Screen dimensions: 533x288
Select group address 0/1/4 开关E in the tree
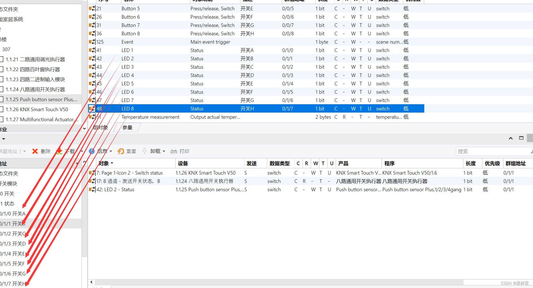[13, 254]
